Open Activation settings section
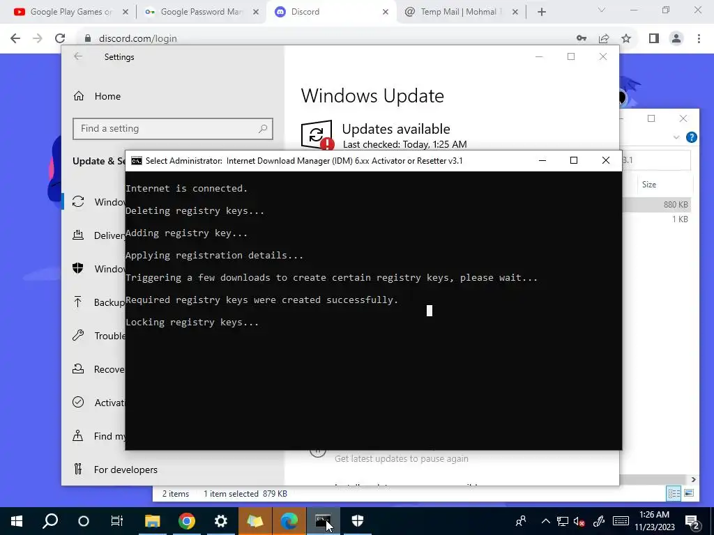714x535 pixels. pyautogui.click(x=95, y=403)
